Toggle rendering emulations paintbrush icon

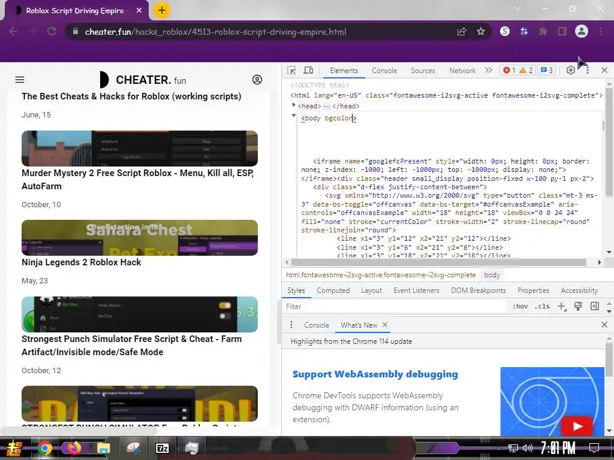click(578, 306)
